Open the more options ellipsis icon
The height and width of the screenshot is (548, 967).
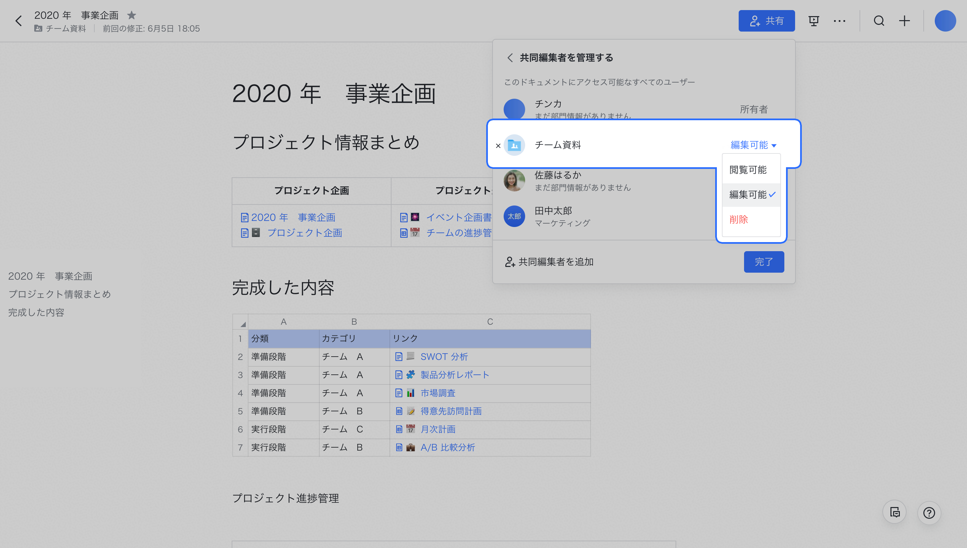840,21
